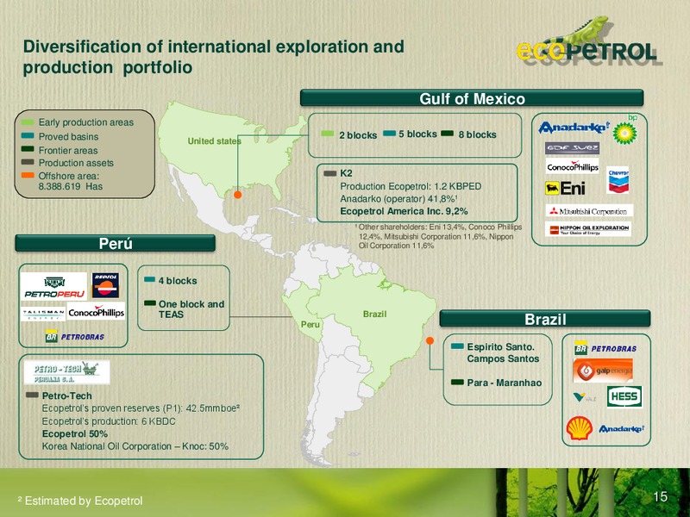The width and height of the screenshot is (690, 517).
Task: Select the slide title about diversification
Action: tap(213, 57)
